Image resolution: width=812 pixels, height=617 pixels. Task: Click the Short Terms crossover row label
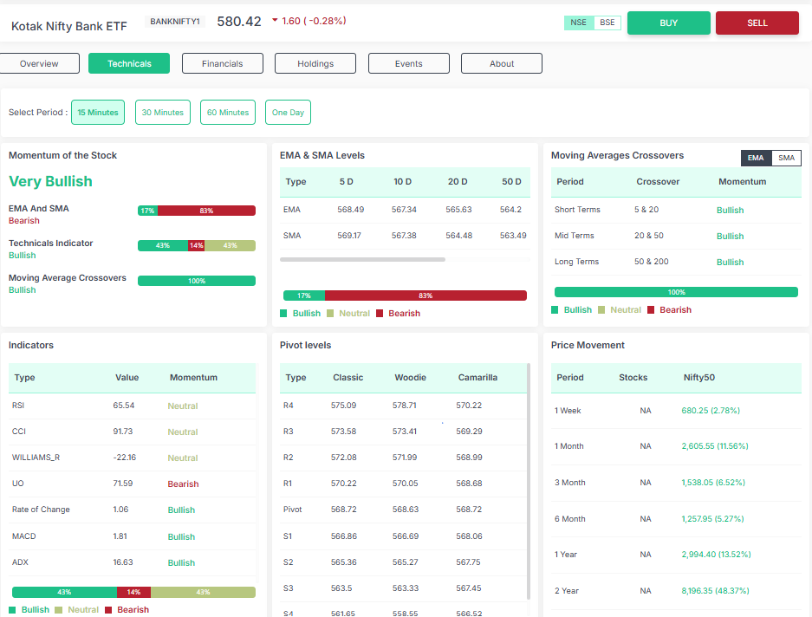[577, 210]
